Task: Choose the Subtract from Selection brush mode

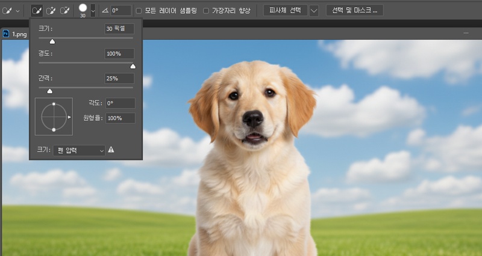Action: 65,10
